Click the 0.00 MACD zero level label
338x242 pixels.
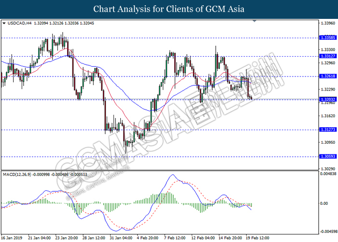point(324,203)
